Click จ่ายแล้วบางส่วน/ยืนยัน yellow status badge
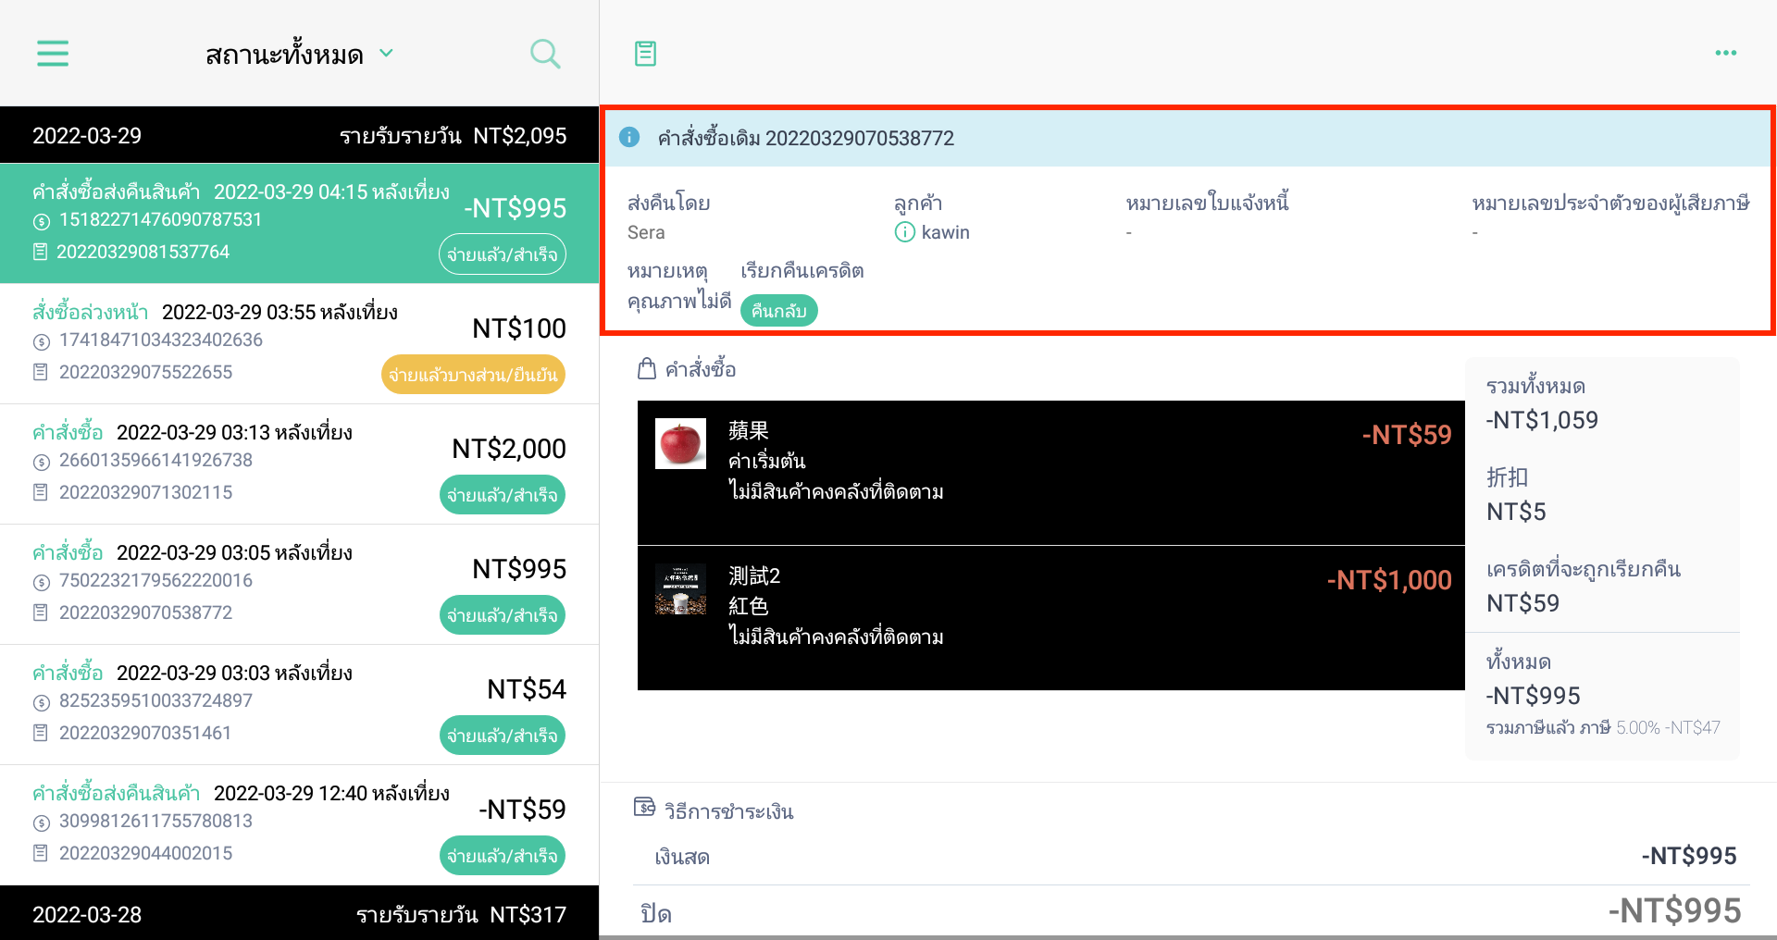This screenshot has height=940, width=1777. 473,375
